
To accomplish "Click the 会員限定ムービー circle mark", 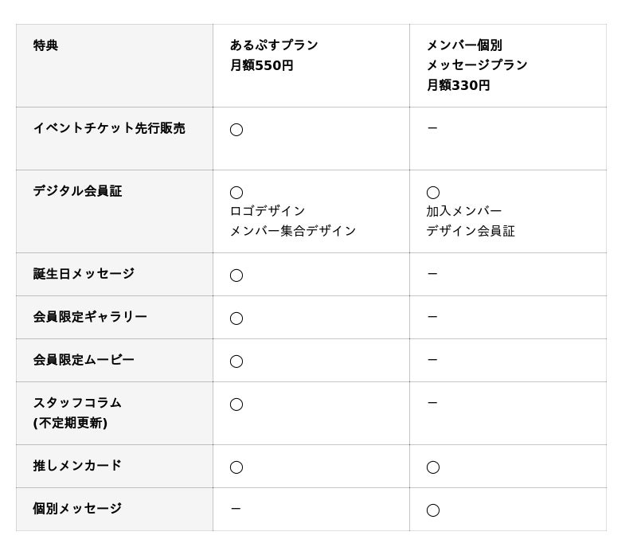I will (x=236, y=362).
